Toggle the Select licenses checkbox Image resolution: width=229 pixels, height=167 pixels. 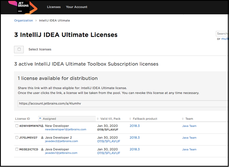19,49
